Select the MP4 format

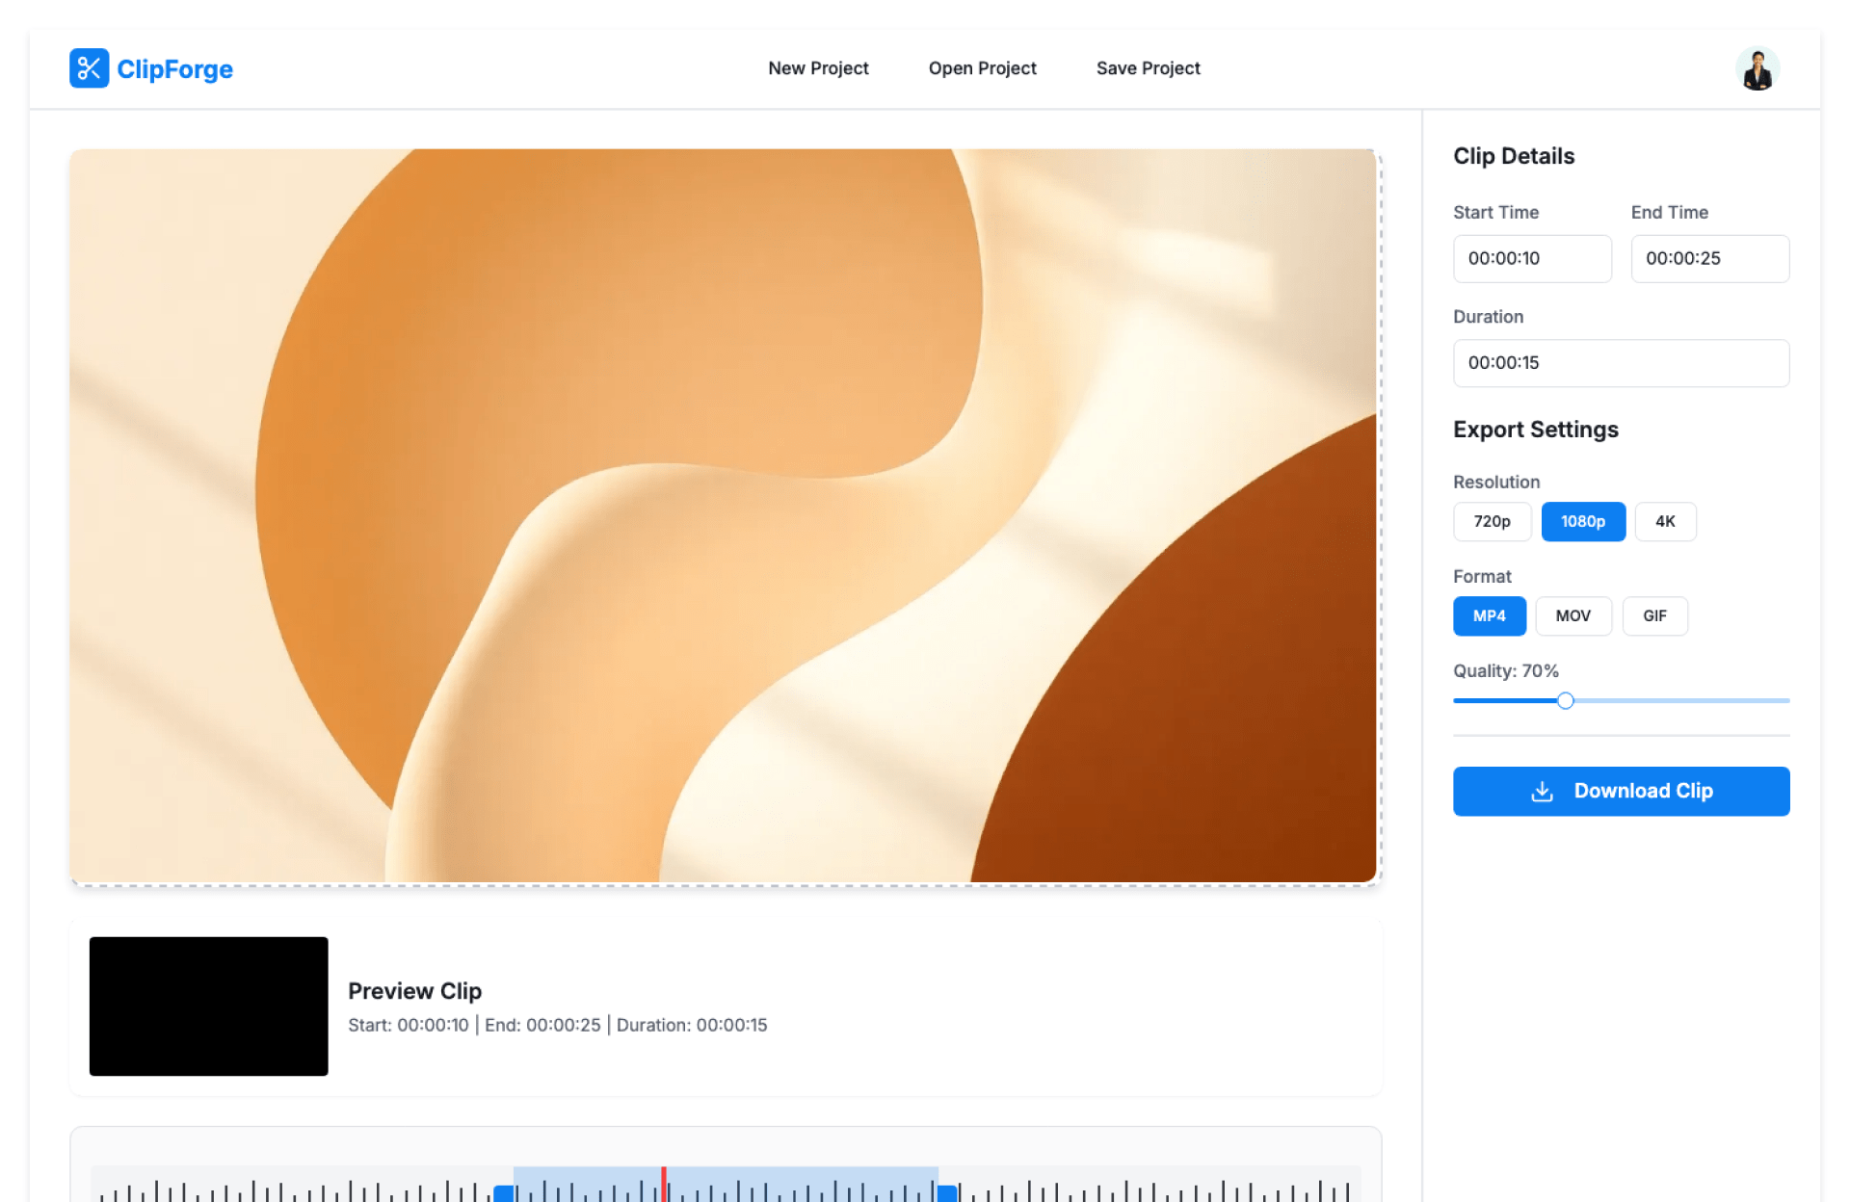pyautogui.click(x=1489, y=615)
